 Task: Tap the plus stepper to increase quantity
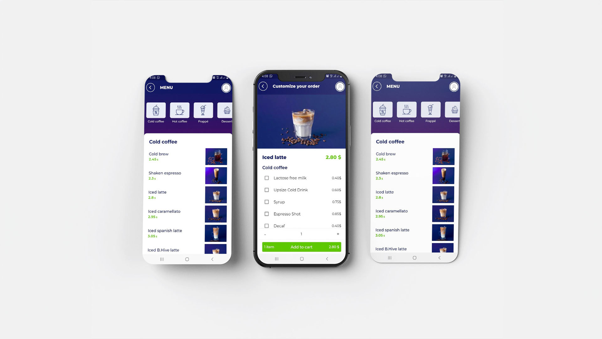pos(338,234)
